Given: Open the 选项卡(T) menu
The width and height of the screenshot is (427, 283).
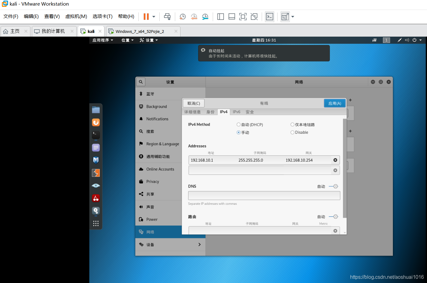Looking at the screenshot, I should point(103,16).
